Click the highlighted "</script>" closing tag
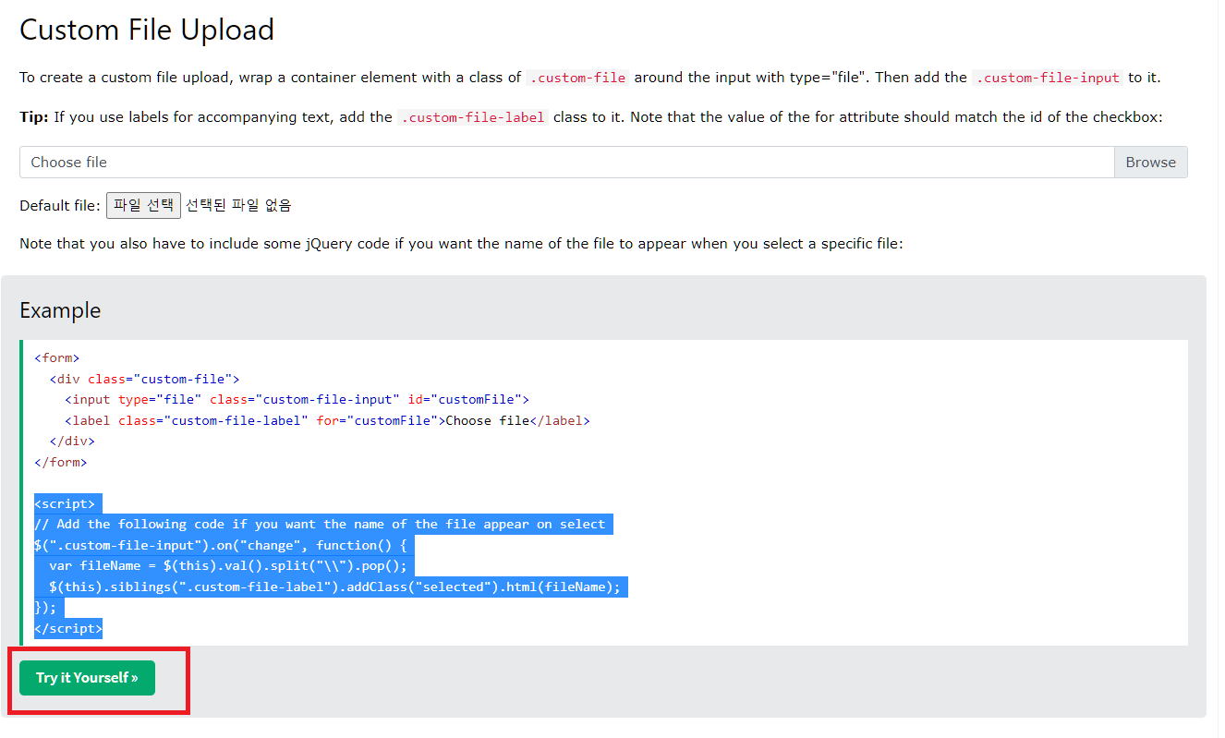 [68, 628]
